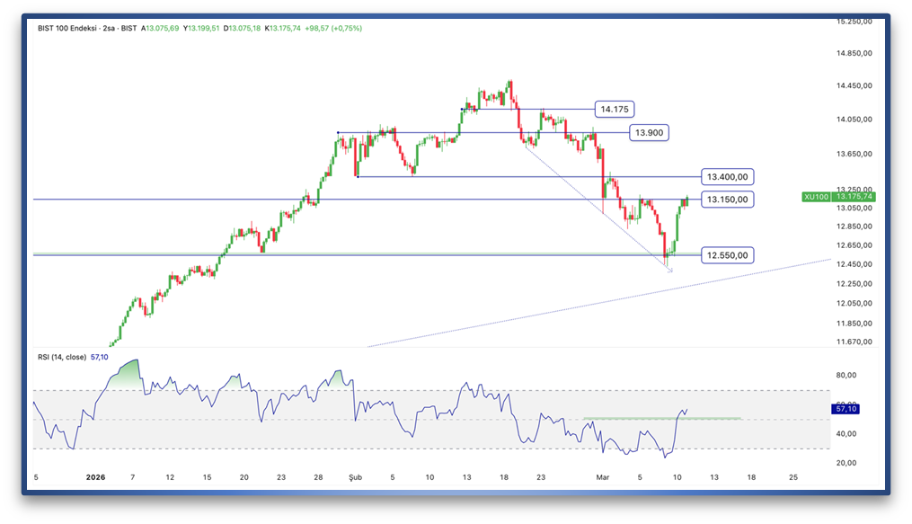Click the Şub month label on the time axis

click(x=352, y=477)
